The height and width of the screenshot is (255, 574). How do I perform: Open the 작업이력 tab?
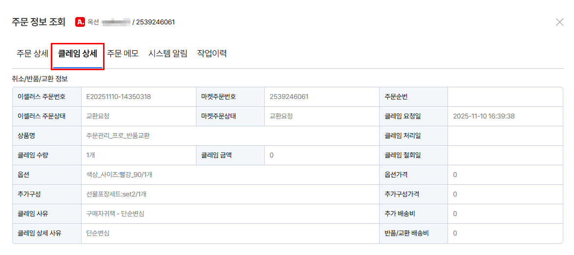pos(212,54)
